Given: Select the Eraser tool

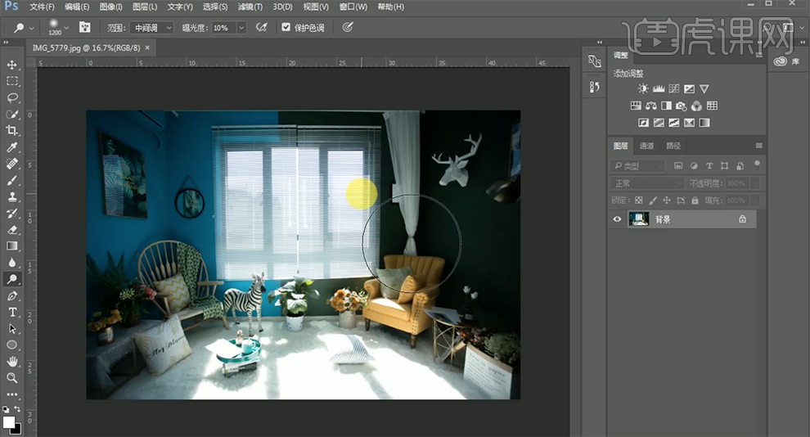Looking at the screenshot, I should click(12, 230).
